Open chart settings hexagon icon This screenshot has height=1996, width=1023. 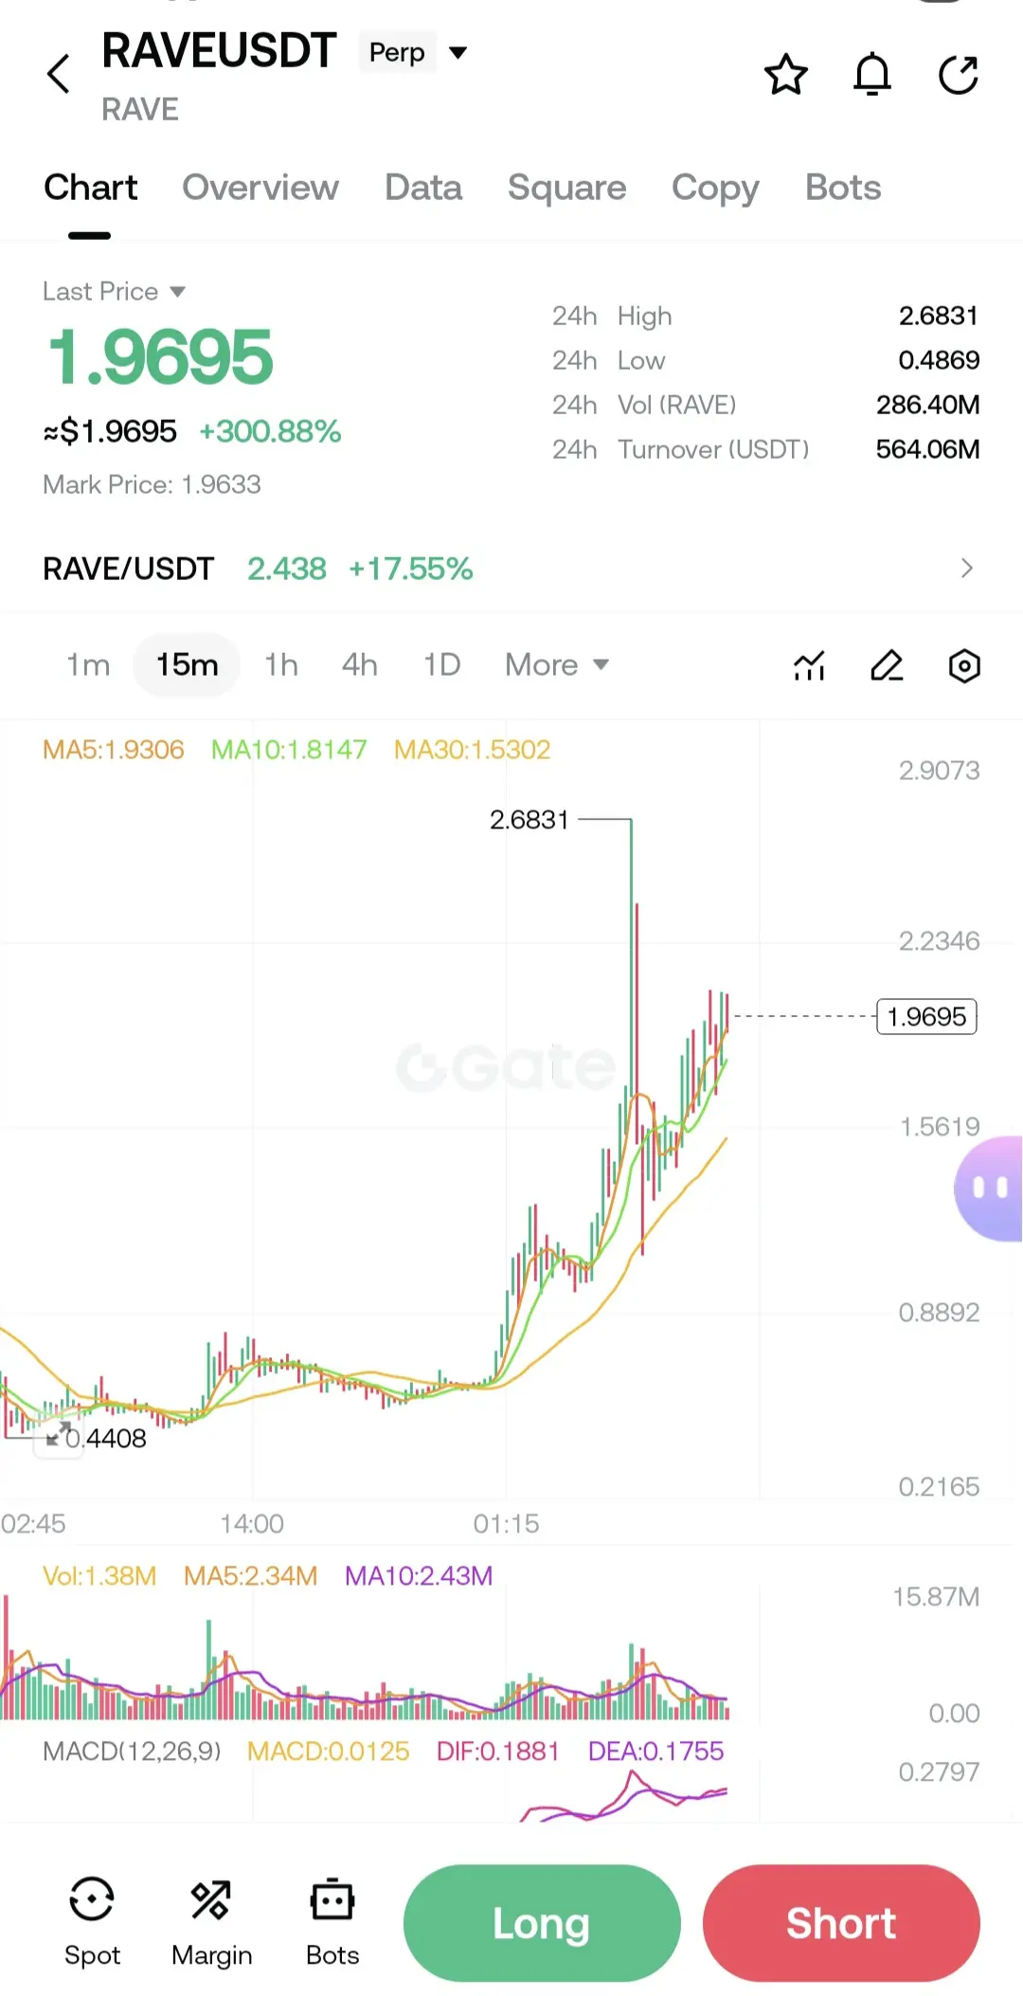click(x=964, y=665)
